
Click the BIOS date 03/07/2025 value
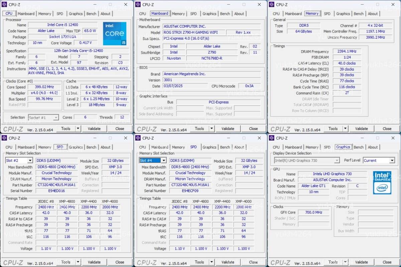coord(185,86)
